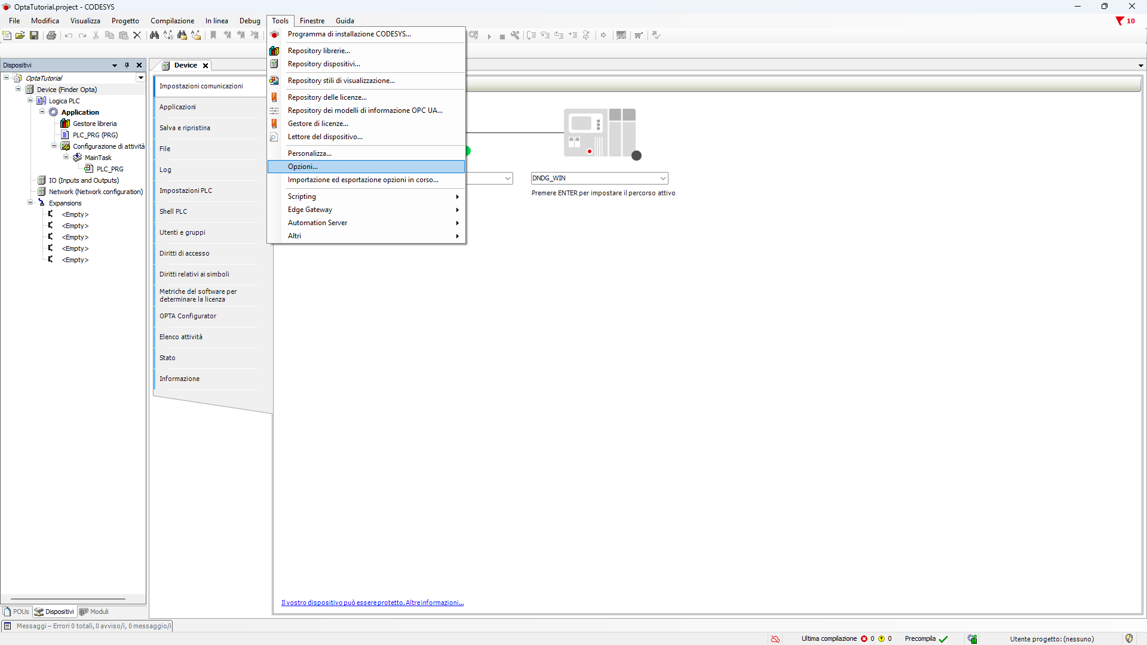This screenshot has width=1147, height=645.
Task: Open the Moduli bottom tab
Action: (x=94, y=612)
